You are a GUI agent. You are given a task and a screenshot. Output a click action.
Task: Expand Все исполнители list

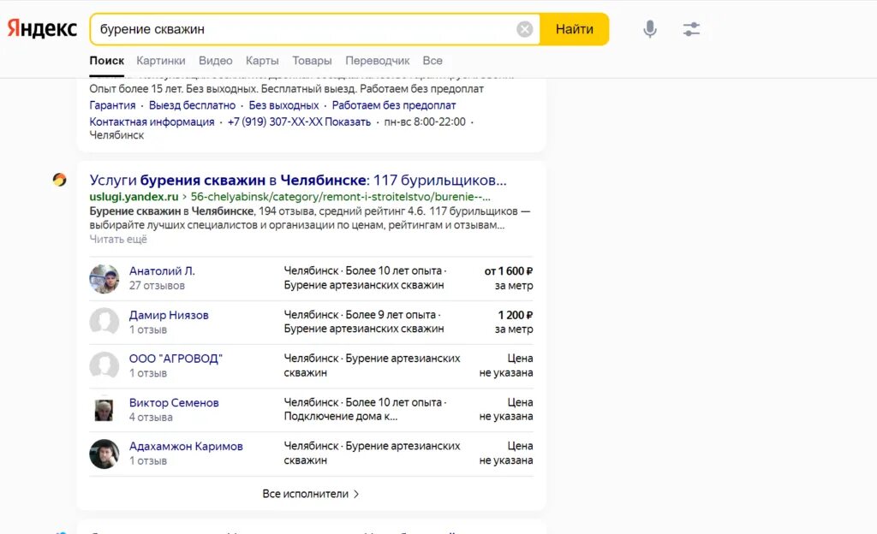311,494
